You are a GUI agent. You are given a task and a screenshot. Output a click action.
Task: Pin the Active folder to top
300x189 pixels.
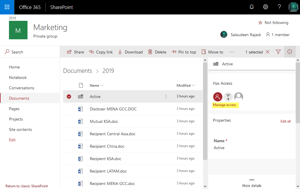[184, 52]
